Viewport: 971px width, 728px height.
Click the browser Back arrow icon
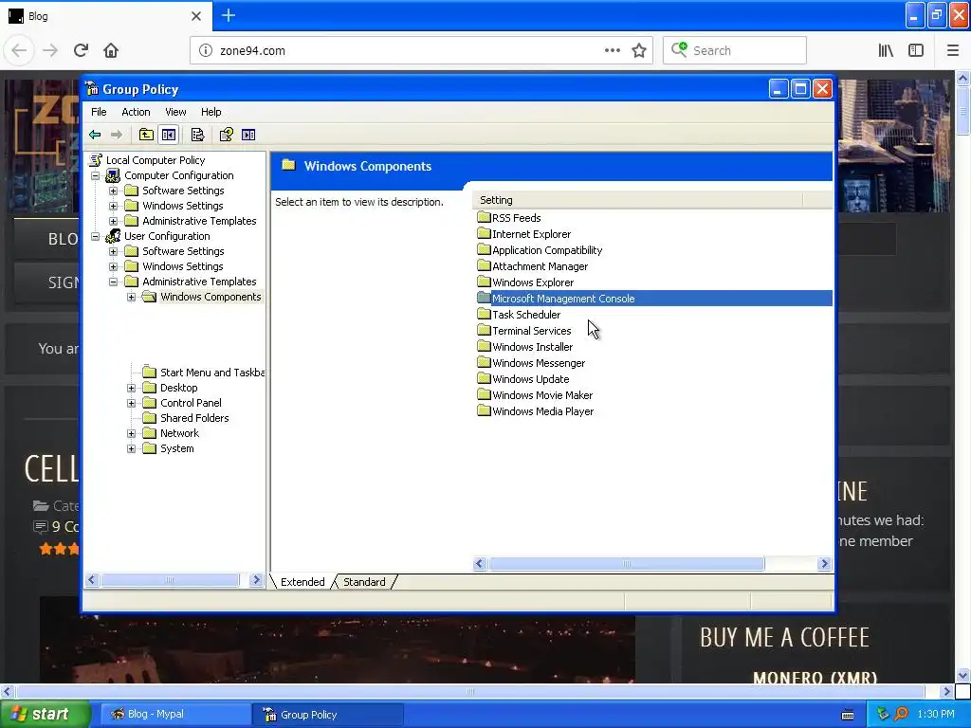pos(19,50)
